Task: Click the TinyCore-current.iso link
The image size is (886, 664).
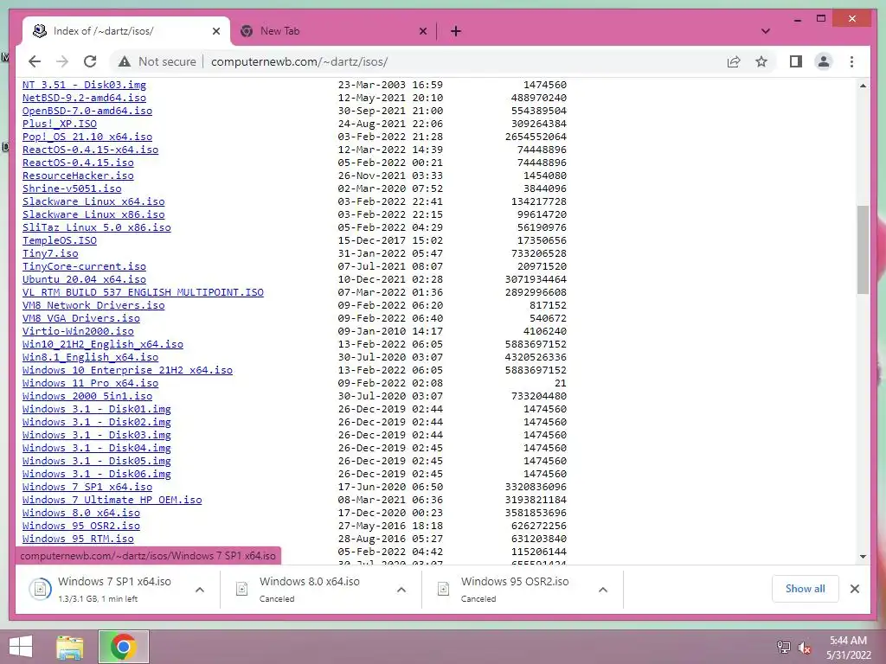Action: [84, 266]
